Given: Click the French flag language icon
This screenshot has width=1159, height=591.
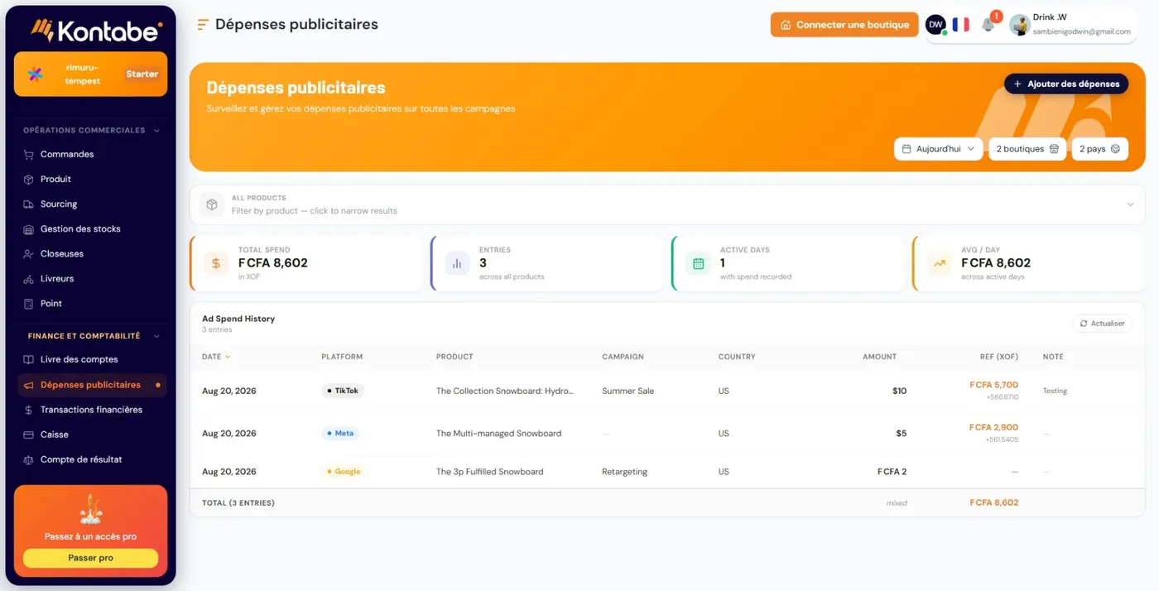Looking at the screenshot, I should pyautogui.click(x=960, y=25).
